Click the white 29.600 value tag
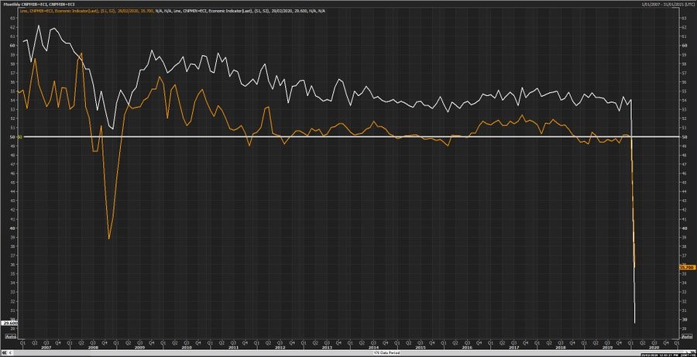 coord(9,323)
